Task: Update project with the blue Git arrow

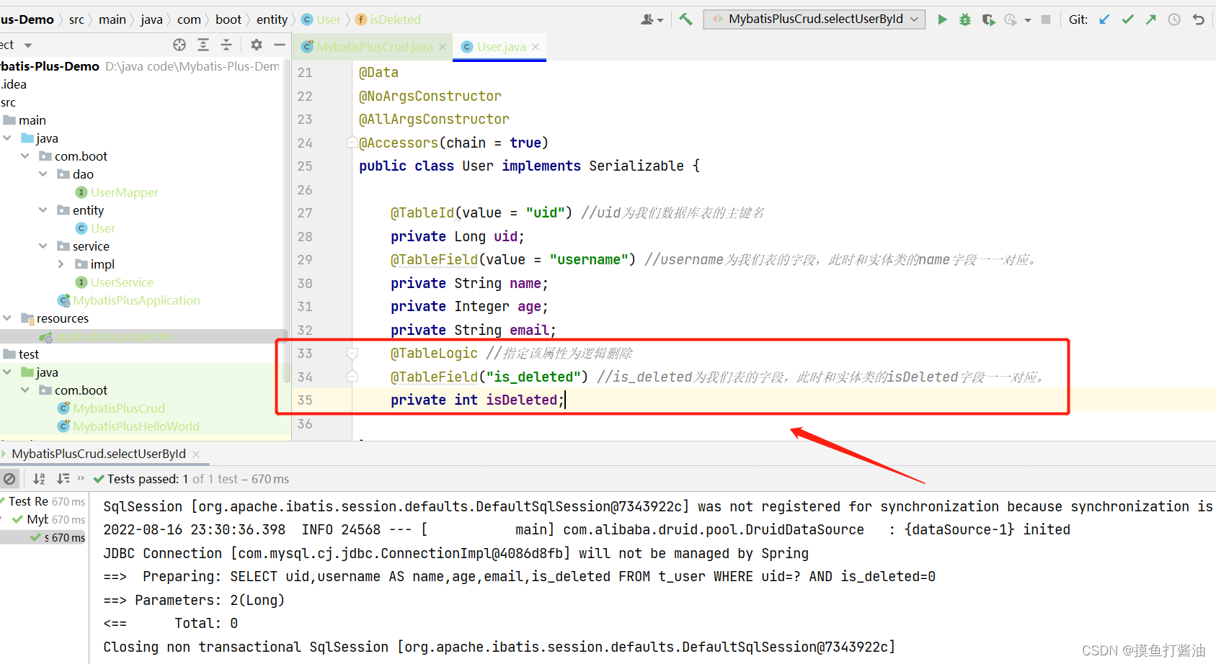Action: 1104,19
